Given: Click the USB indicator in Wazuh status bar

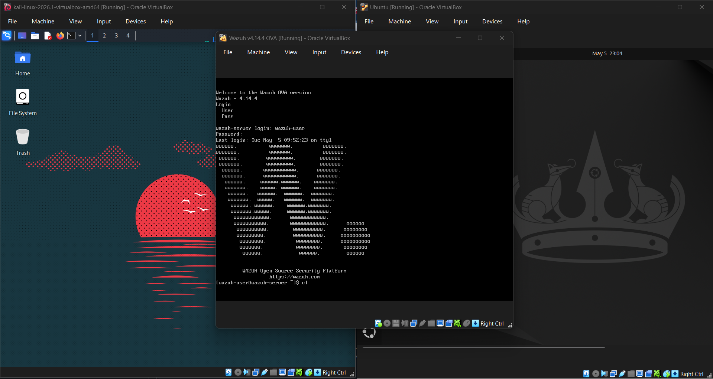Looking at the screenshot, I should click(422, 323).
